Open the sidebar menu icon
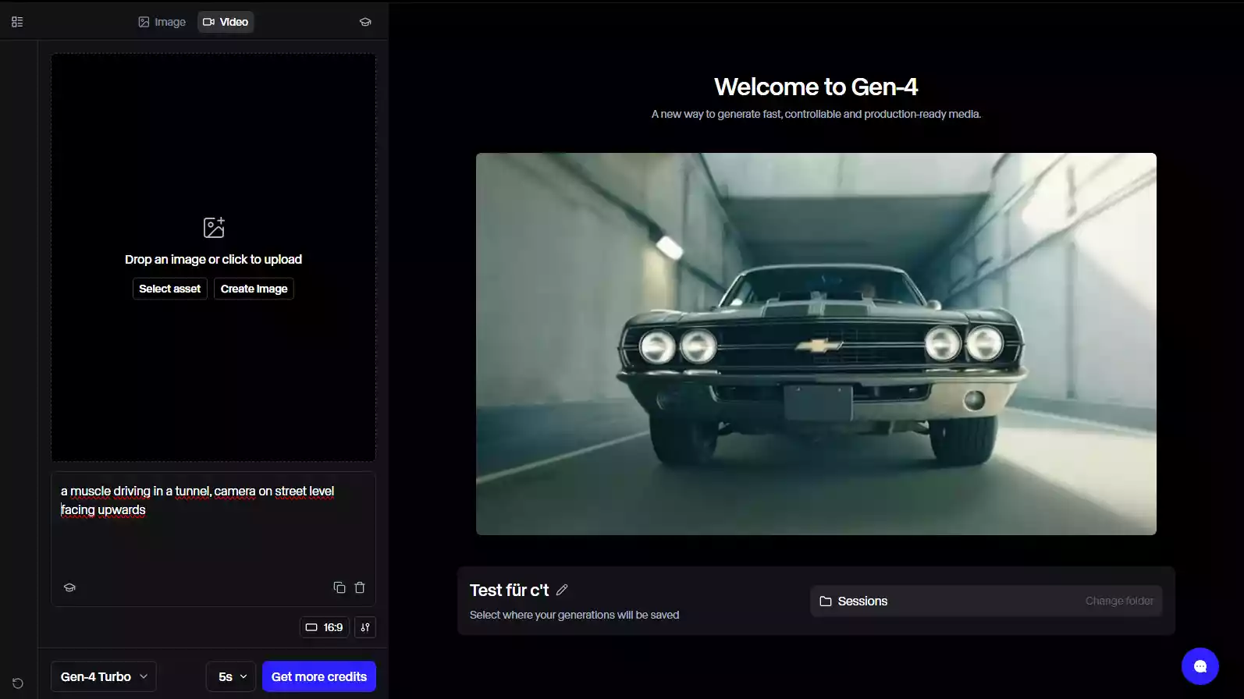 coord(17,22)
